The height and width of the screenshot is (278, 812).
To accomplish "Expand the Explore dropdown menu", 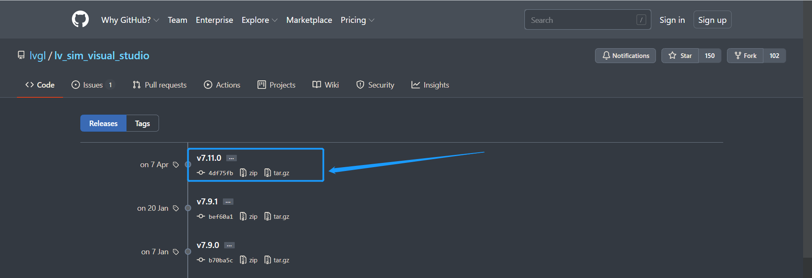I will (x=259, y=20).
